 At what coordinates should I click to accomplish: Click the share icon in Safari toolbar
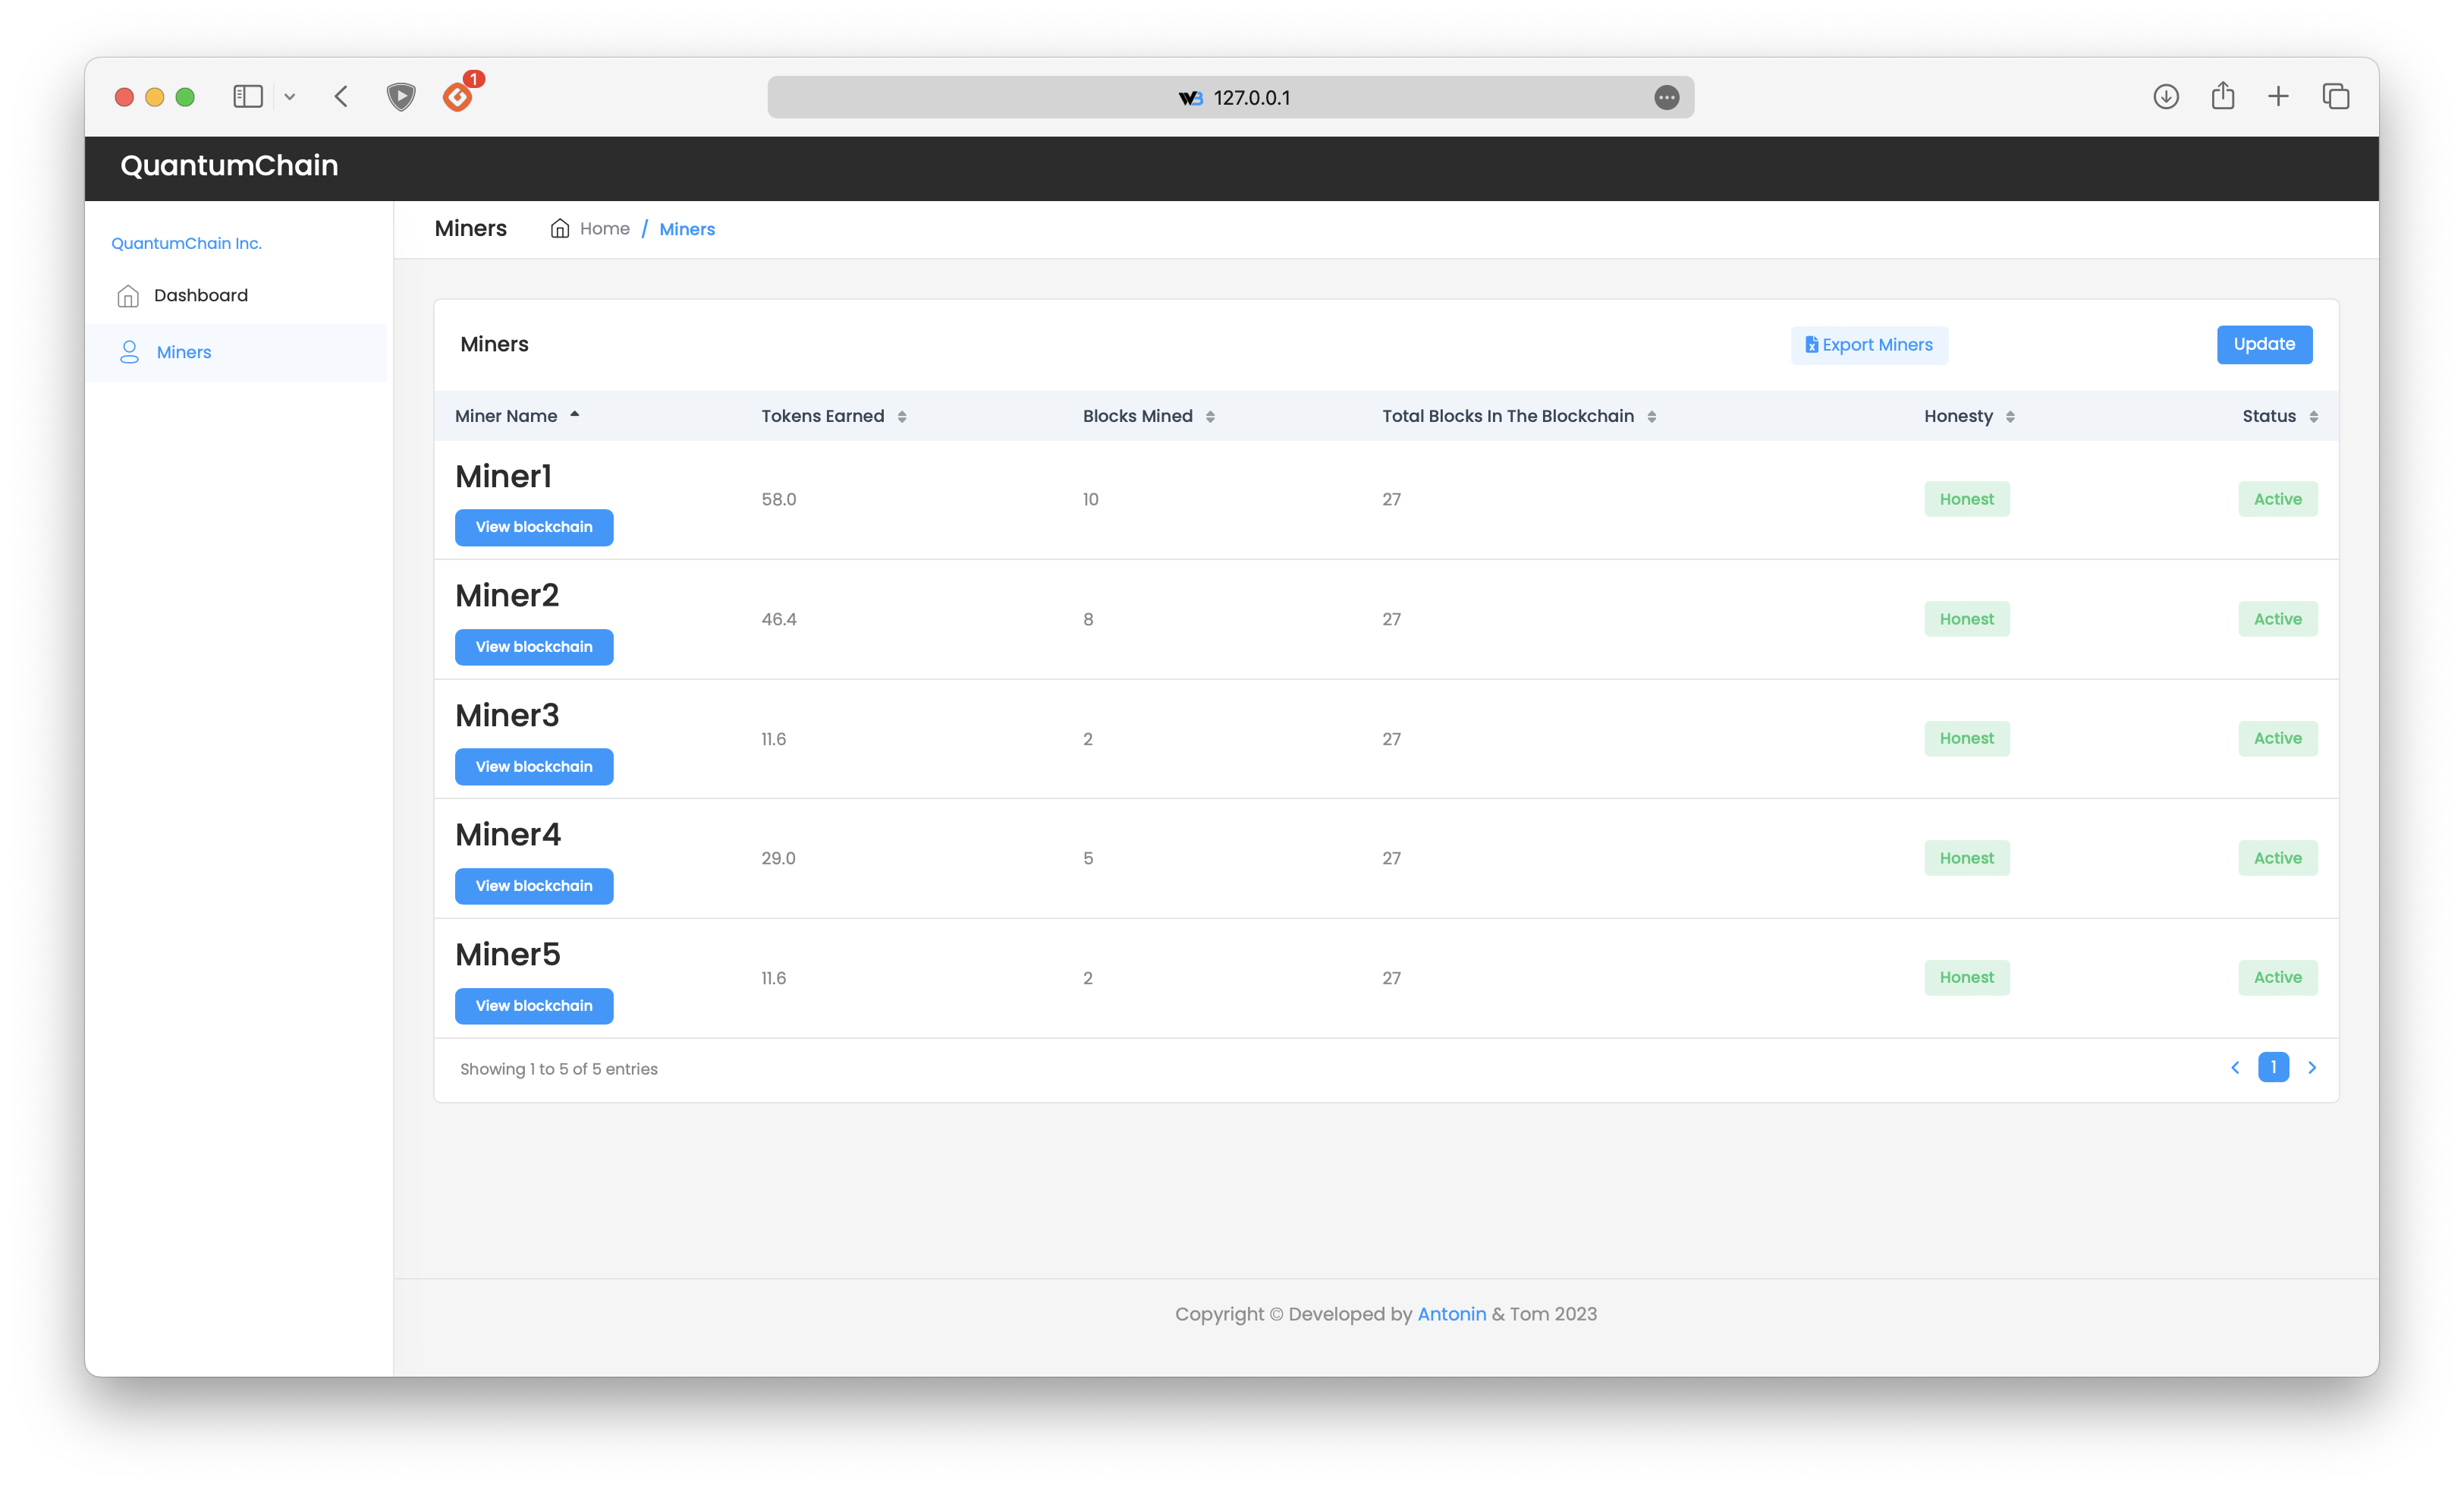pyautogui.click(x=2222, y=96)
